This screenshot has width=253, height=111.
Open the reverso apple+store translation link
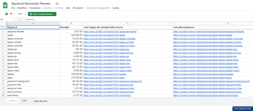[206, 60]
